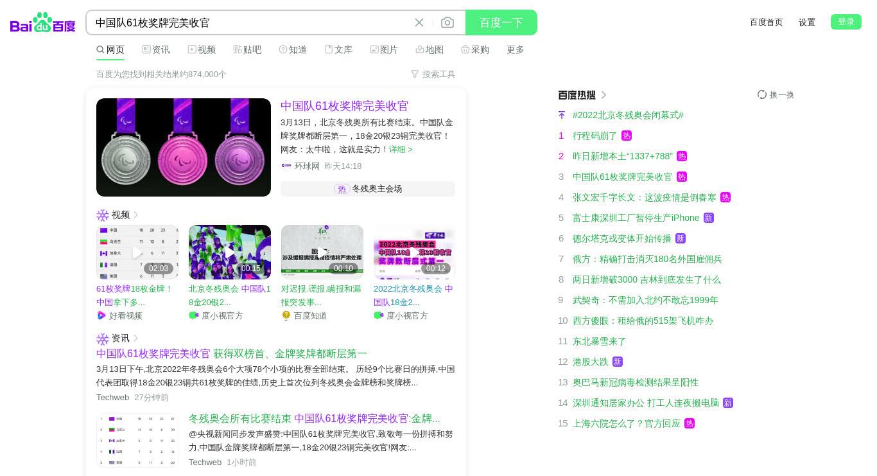Open image search via the camera icon
This screenshot has width=877, height=476.
447,22
